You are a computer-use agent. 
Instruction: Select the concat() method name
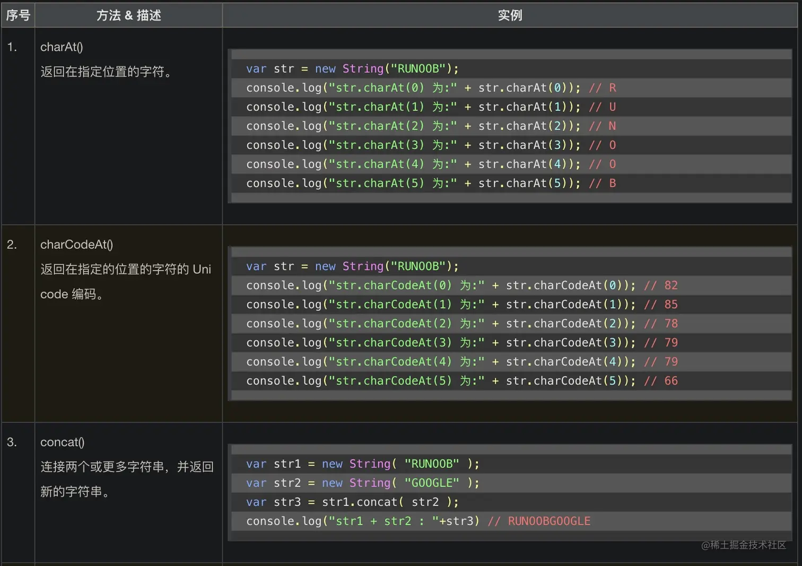pyautogui.click(x=63, y=442)
